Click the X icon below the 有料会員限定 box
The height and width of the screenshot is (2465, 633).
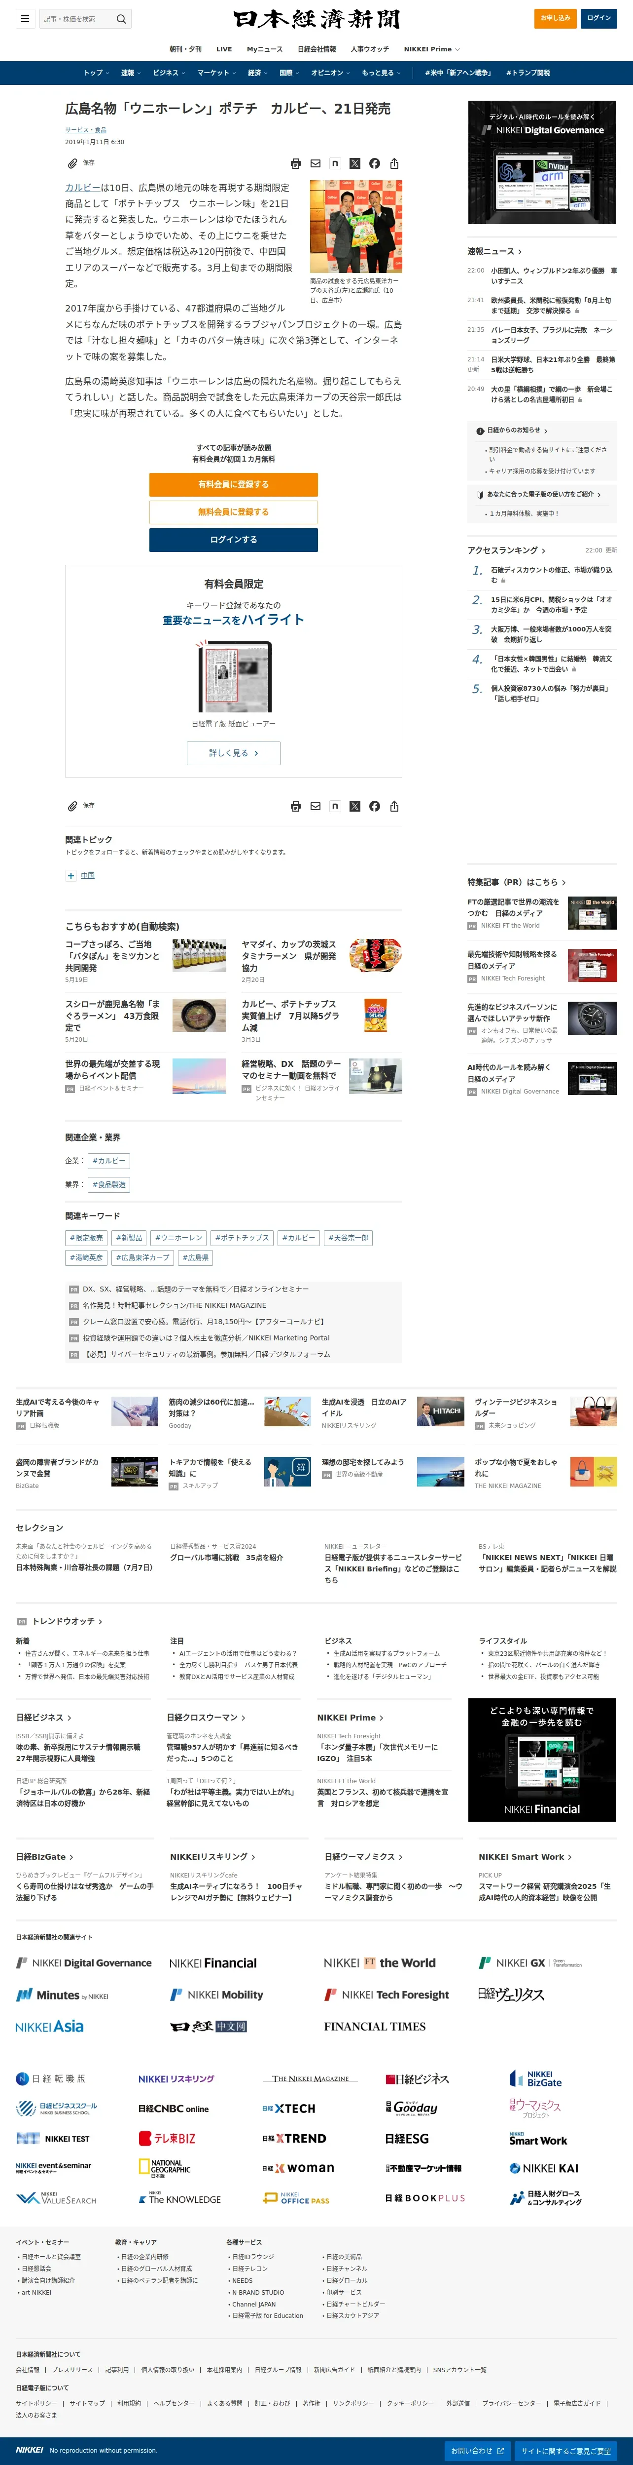tap(355, 807)
